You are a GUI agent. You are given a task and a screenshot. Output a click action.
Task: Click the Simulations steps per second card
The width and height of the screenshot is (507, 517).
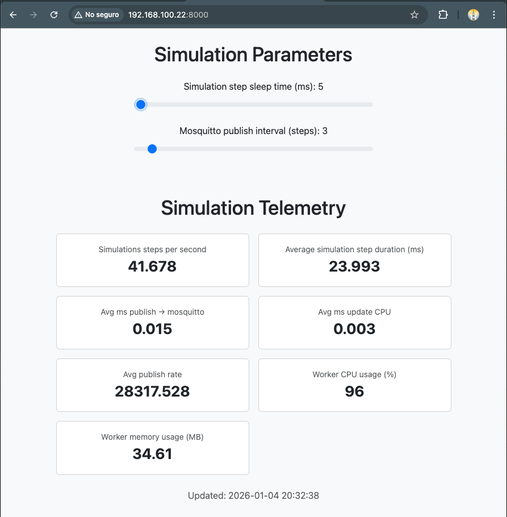152,260
